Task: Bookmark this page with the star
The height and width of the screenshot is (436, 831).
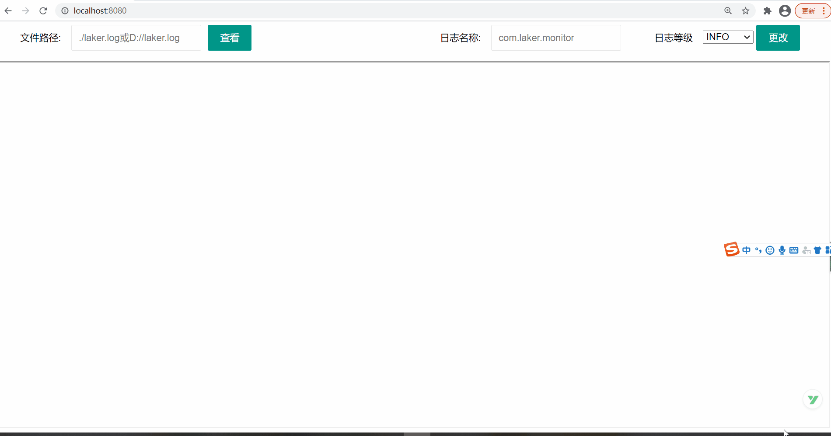Action: coord(746,11)
